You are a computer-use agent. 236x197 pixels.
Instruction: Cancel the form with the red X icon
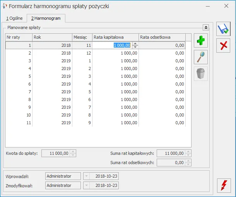pyautogui.click(x=223, y=45)
